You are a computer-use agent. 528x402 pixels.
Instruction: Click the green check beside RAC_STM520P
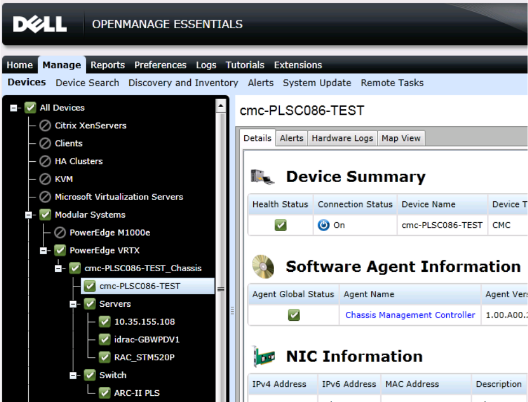pyautogui.click(x=105, y=357)
